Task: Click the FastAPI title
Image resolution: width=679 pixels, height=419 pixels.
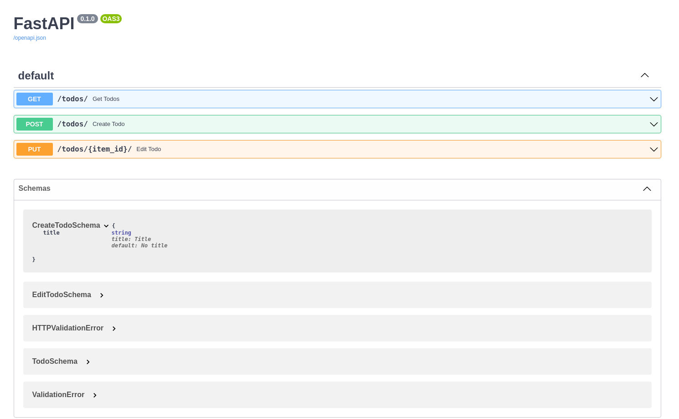Action: (44, 24)
